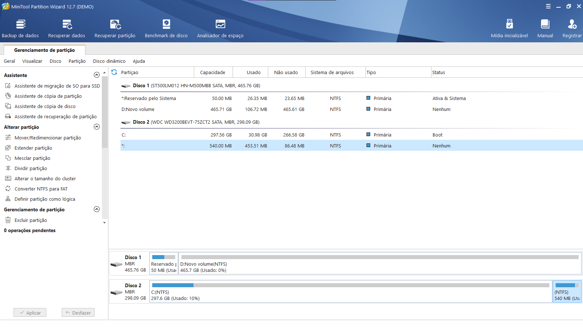Sort by Usado column header

[250, 72]
